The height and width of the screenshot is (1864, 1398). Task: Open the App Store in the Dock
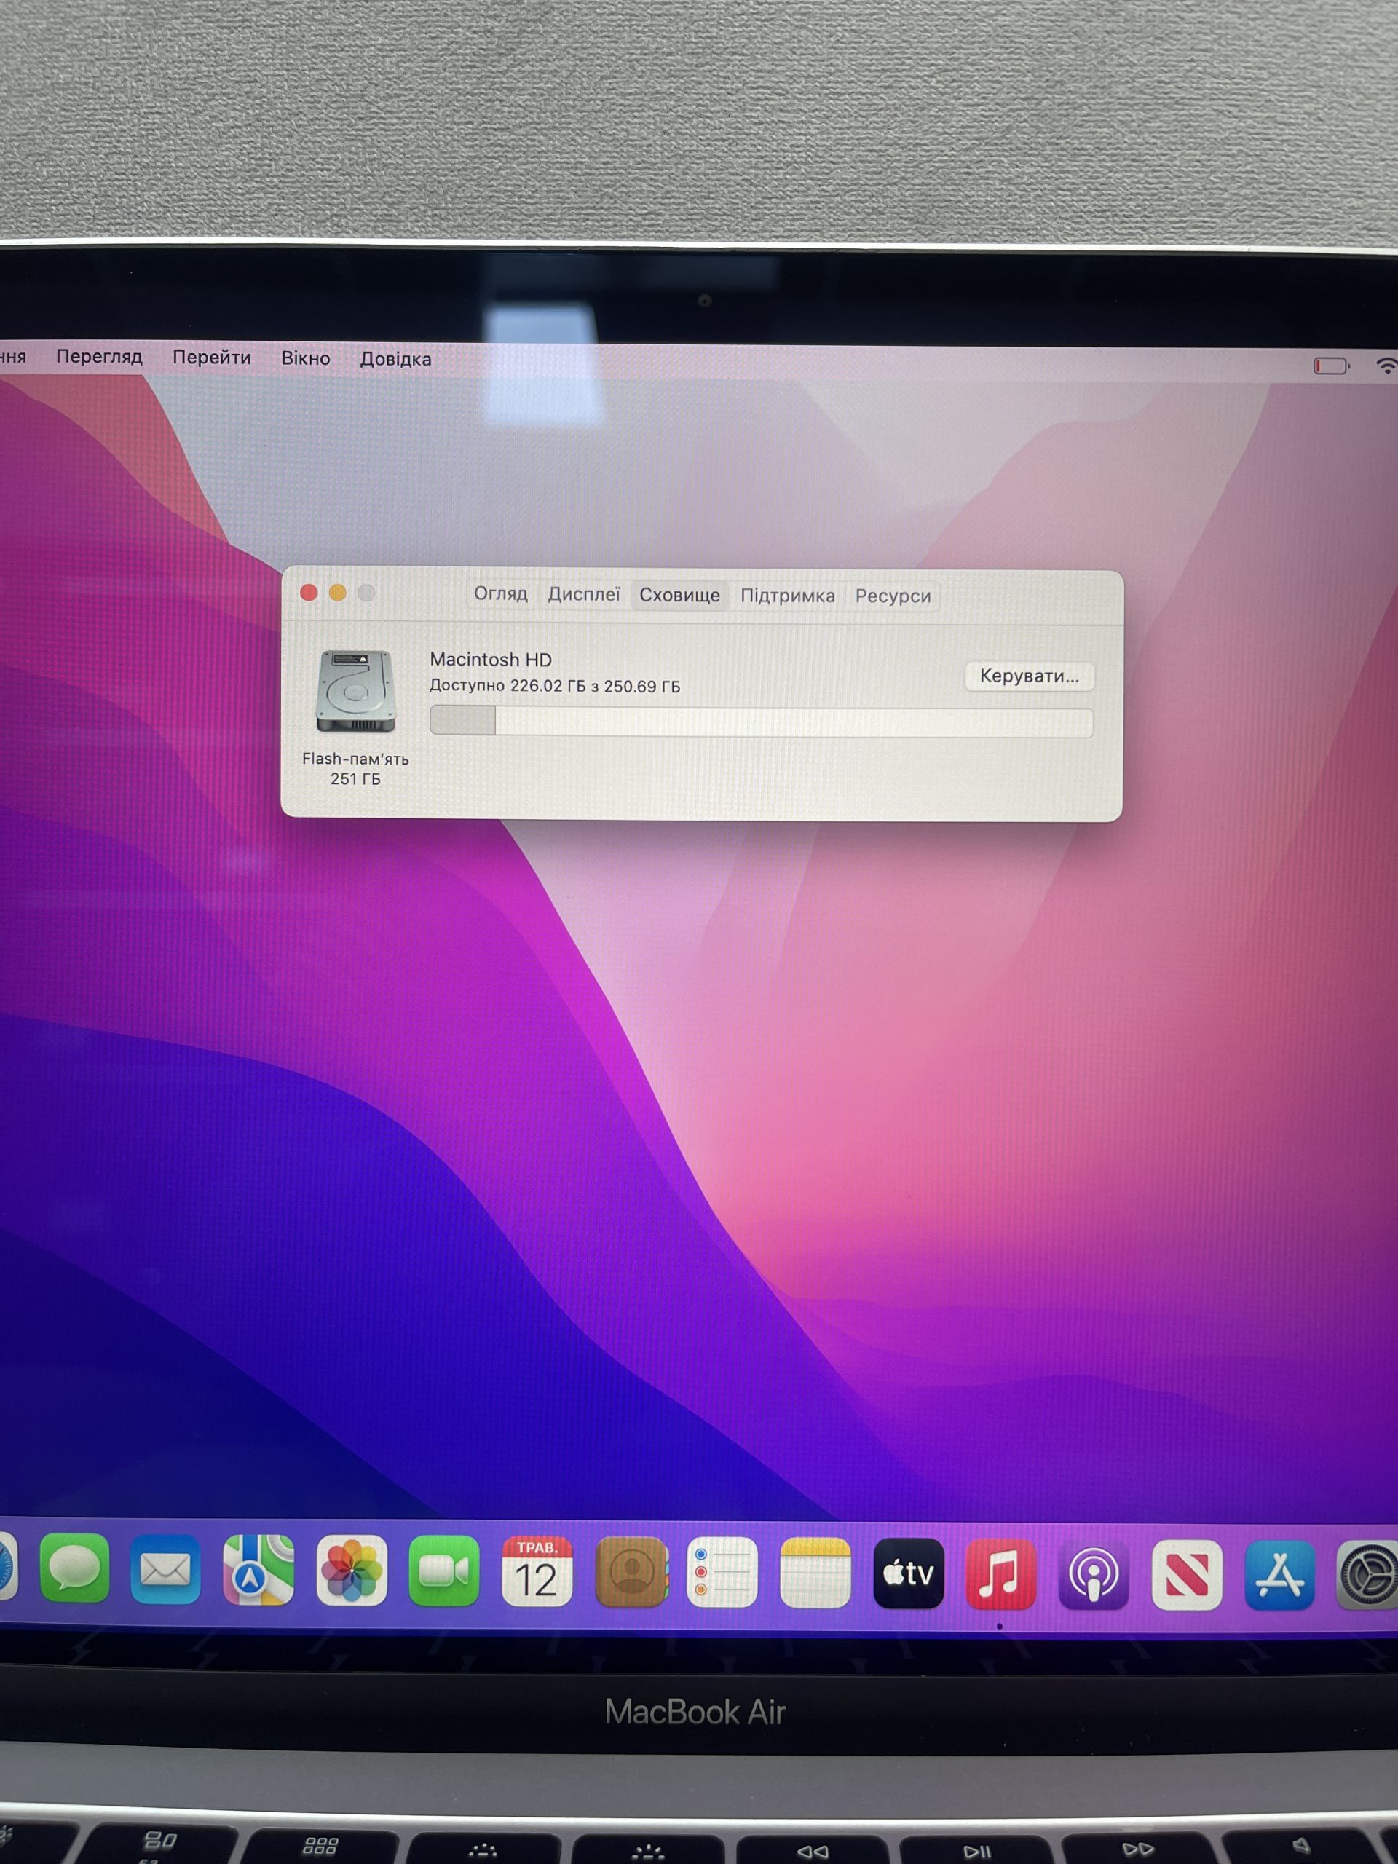tap(1279, 1575)
